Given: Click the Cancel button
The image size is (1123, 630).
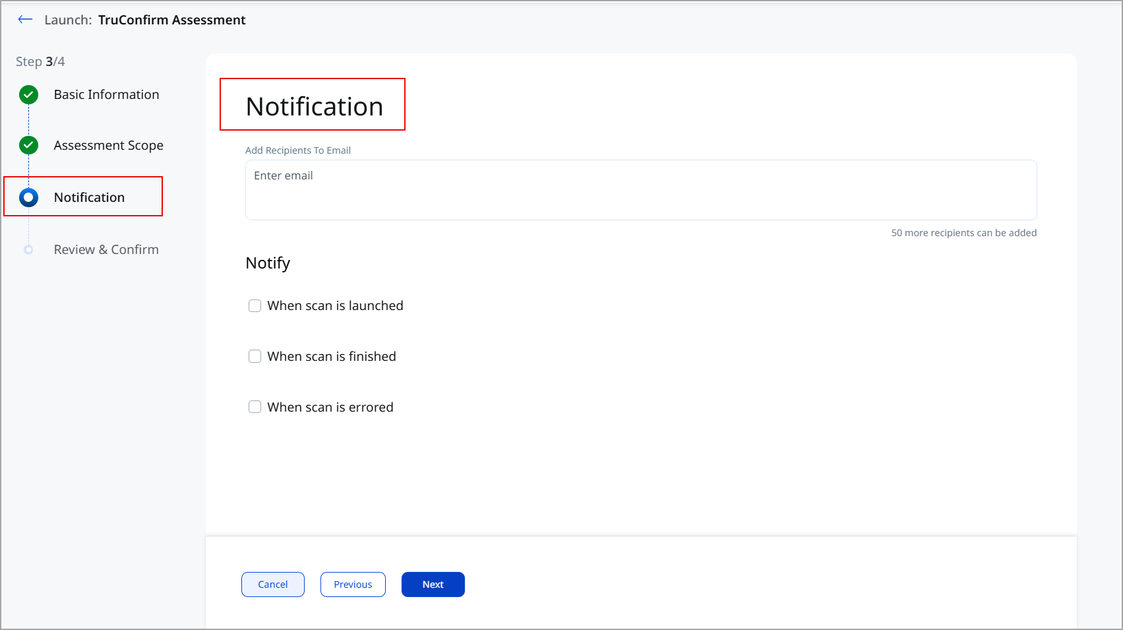Looking at the screenshot, I should point(273,584).
